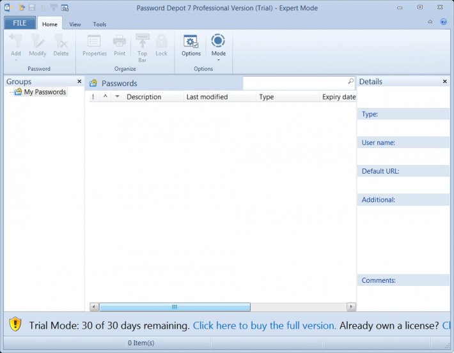454x353 pixels.
Task: Click the Print ribbon button
Action: coord(120,45)
